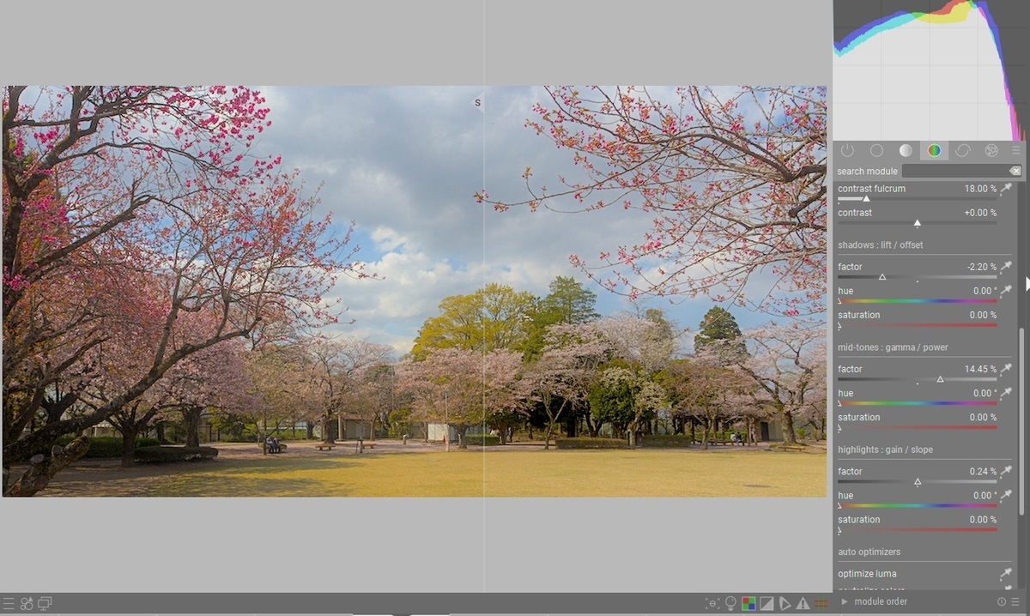Open module order presets menu
This screenshot has height=616, width=1030.
pos(1015,602)
